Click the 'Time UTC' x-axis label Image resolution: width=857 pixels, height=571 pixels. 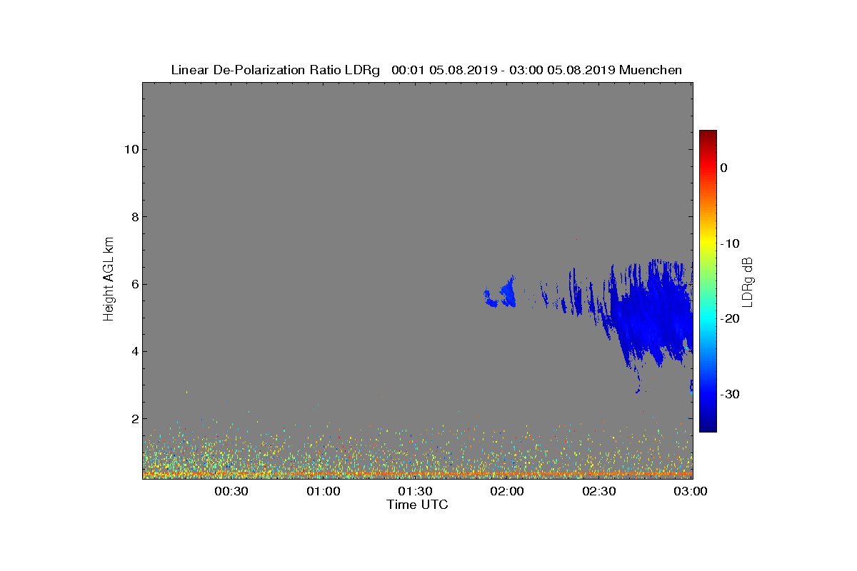click(418, 505)
